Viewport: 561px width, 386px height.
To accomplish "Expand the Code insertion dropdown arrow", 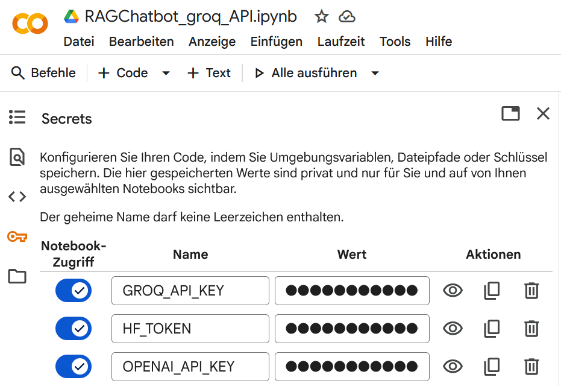I will [x=166, y=72].
